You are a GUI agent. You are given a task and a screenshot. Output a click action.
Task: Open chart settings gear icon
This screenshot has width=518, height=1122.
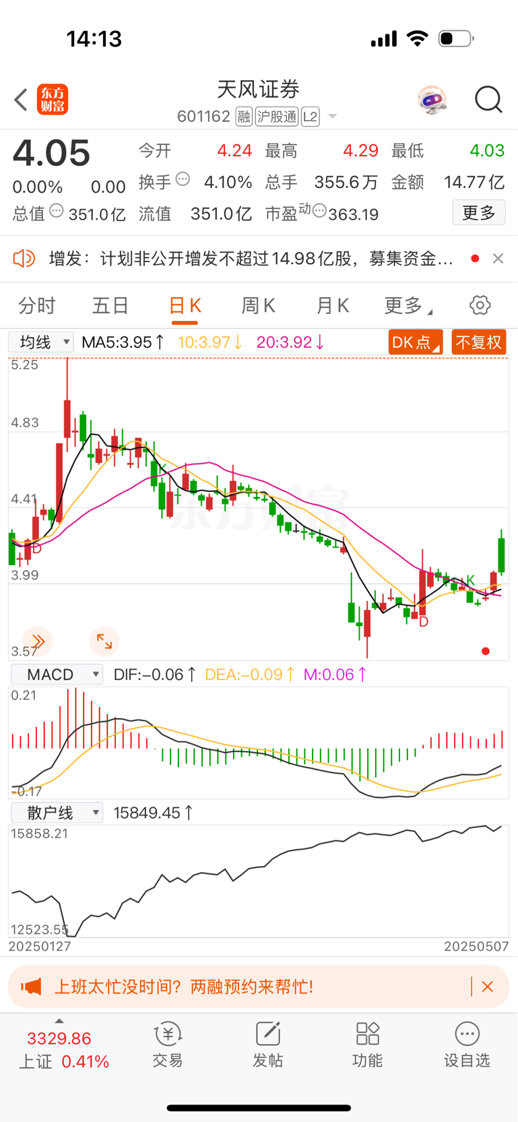[x=480, y=305]
